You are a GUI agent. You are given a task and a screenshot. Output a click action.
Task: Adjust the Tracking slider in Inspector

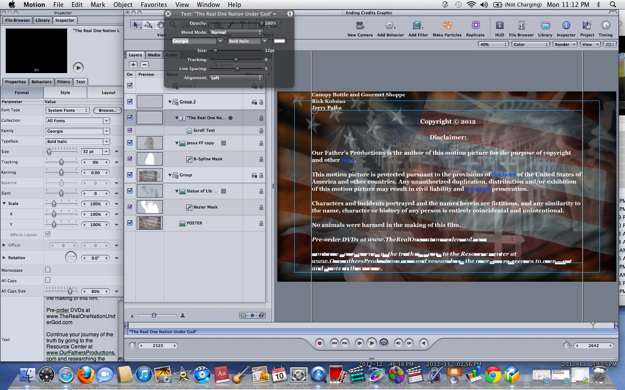click(61, 162)
